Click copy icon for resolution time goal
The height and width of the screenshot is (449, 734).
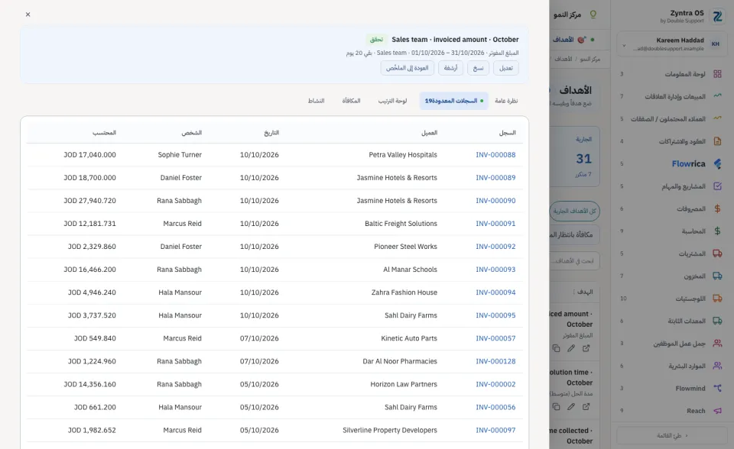[x=556, y=407]
